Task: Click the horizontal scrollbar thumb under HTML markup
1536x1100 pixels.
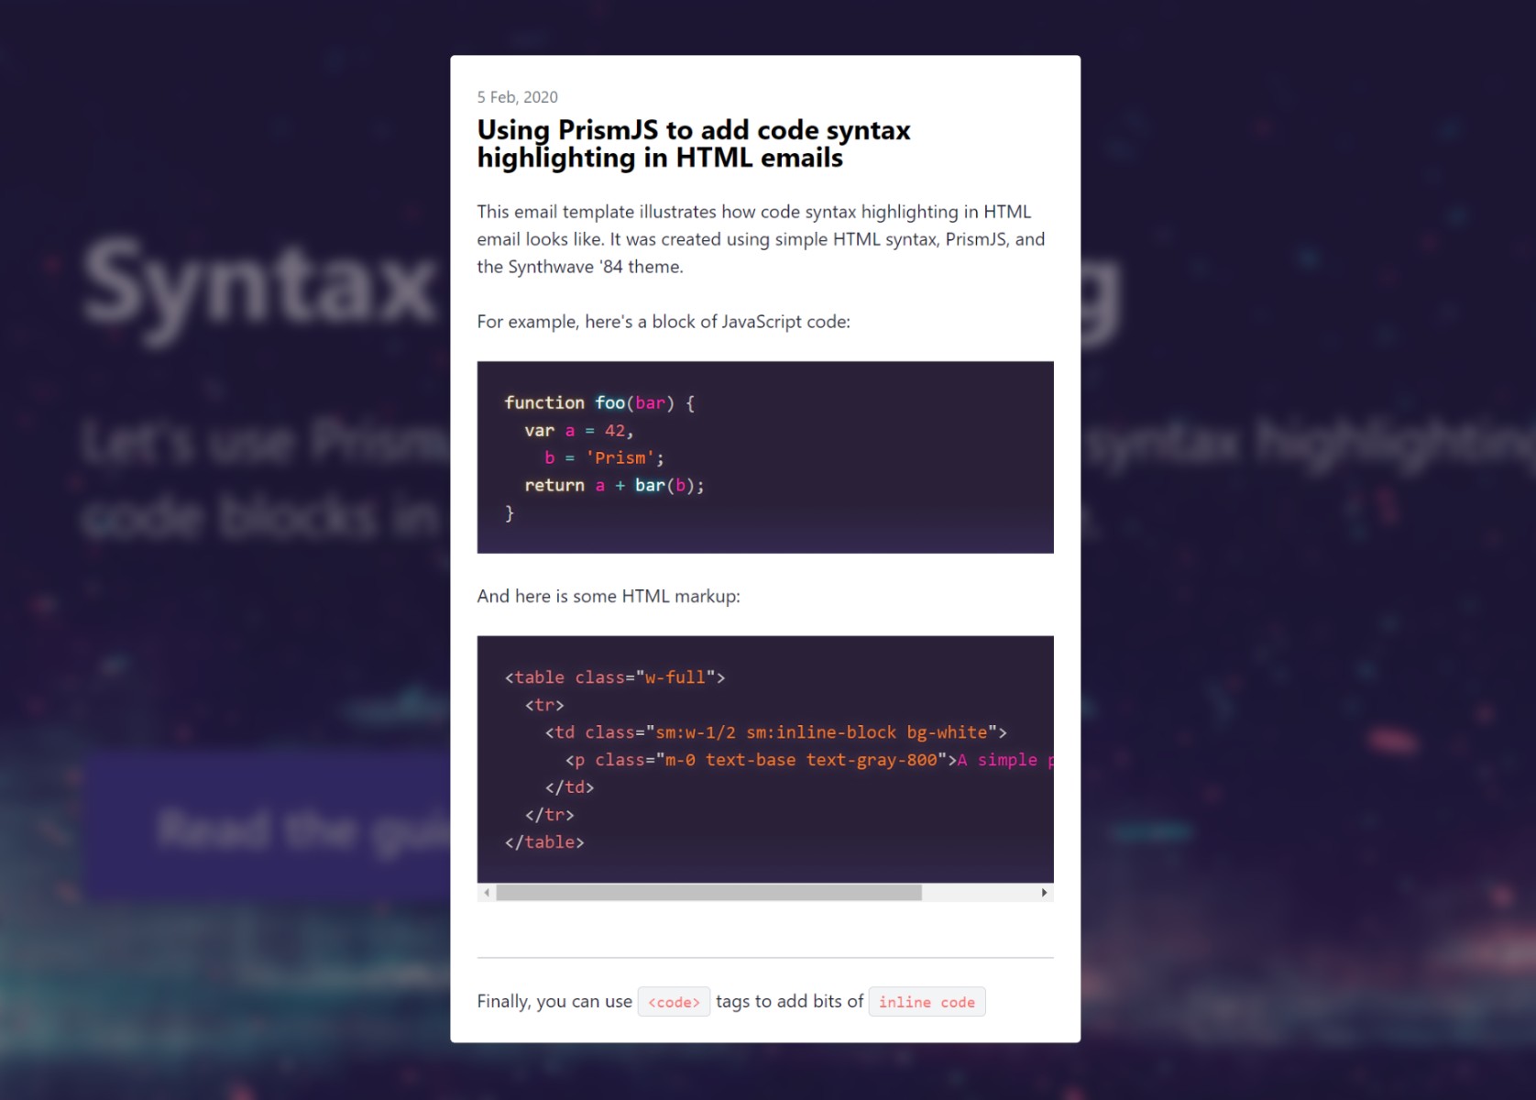Action: click(708, 893)
